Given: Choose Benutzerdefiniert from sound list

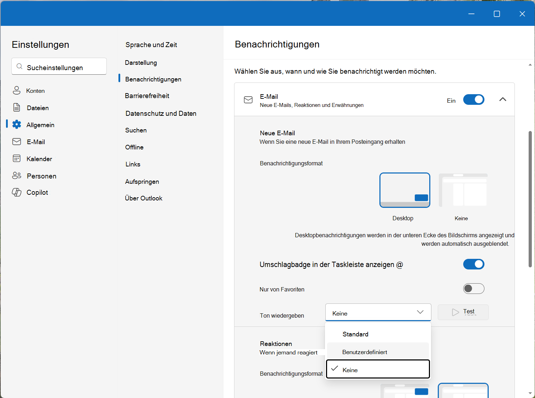Looking at the screenshot, I should [x=378, y=352].
